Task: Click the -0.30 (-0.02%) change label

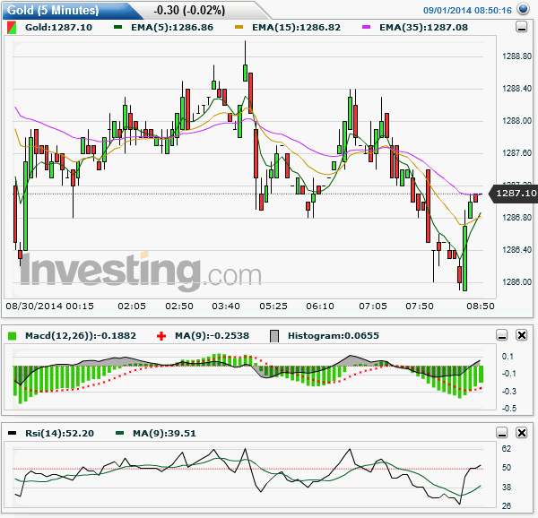Action: click(x=189, y=10)
